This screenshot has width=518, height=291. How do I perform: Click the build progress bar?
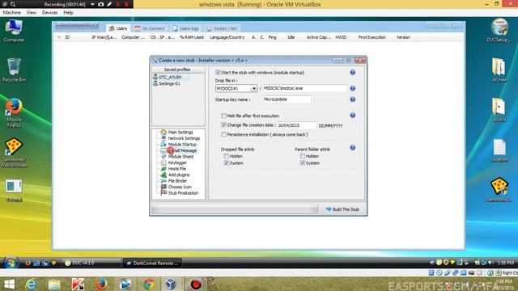coord(235,209)
